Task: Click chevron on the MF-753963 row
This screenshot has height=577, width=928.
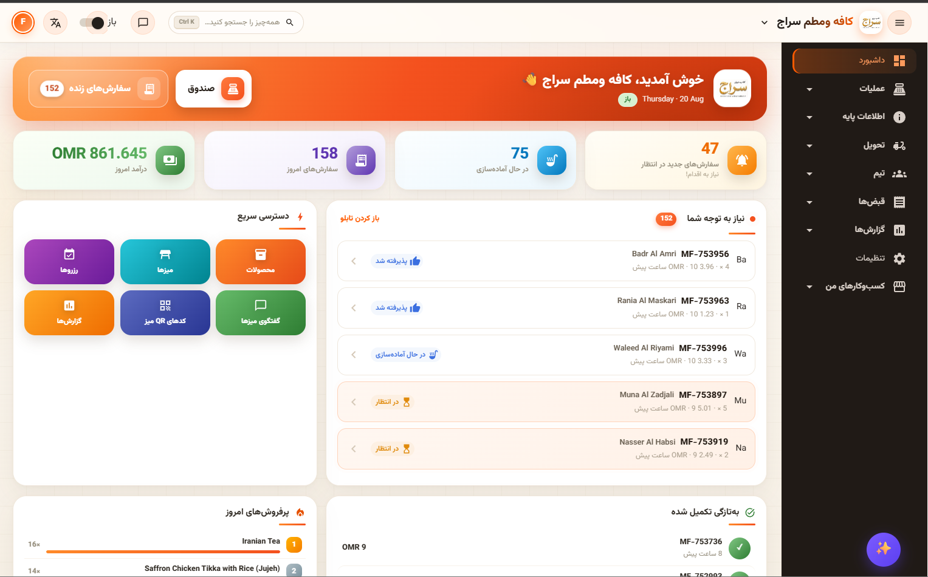Action: click(x=354, y=308)
